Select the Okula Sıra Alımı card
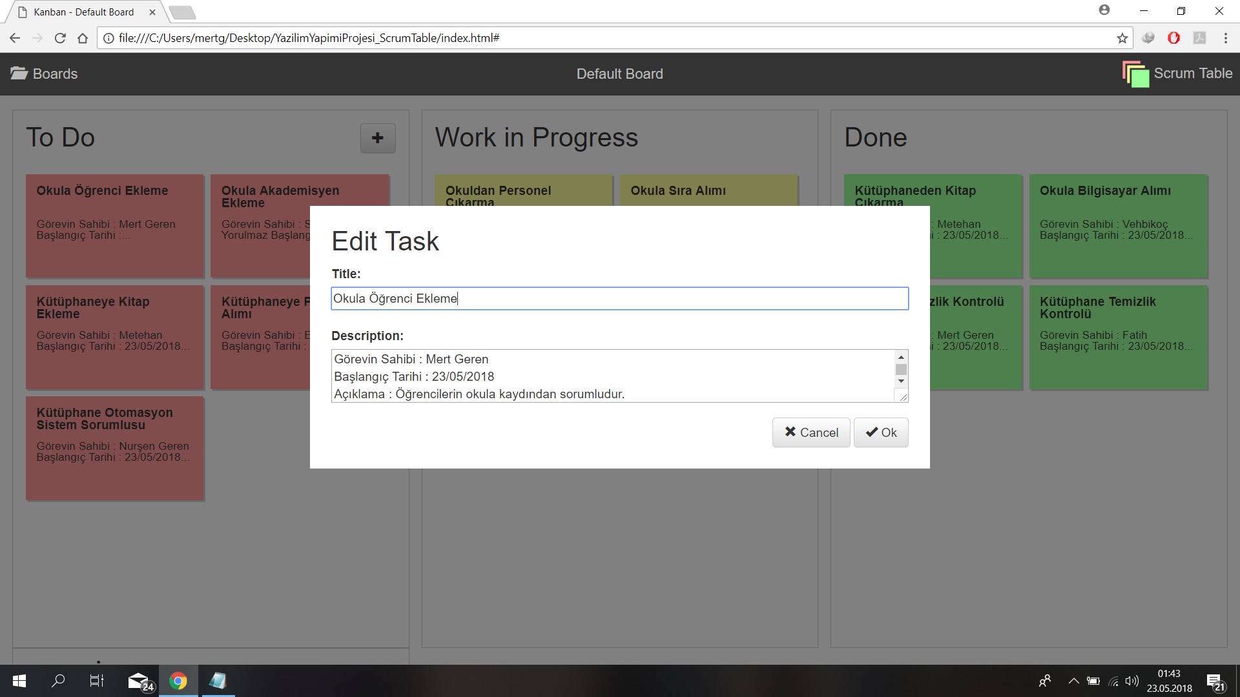The width and height of the screenshot is (1240, 697). [708, 190]
